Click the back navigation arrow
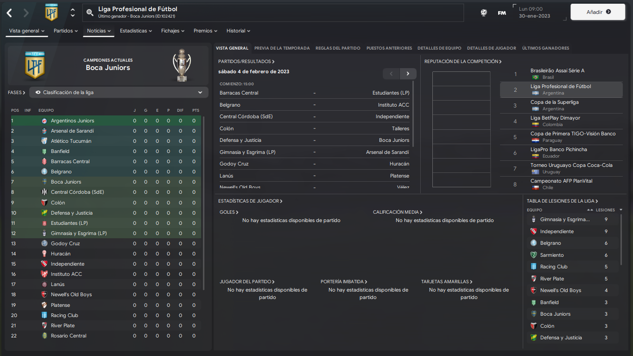 point(9,13)
